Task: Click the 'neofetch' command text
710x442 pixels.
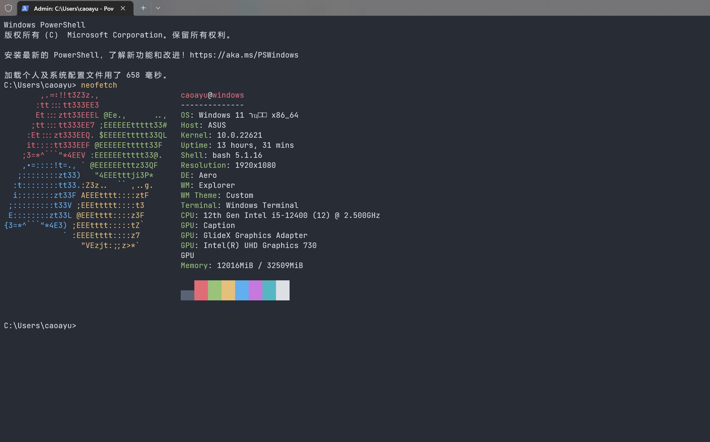Action: point(99,85)
